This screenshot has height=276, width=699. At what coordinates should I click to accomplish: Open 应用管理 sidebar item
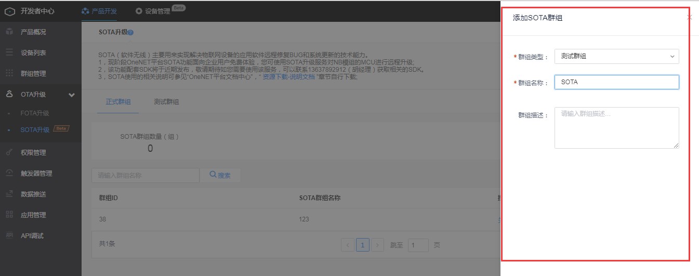tap(33, 215)
